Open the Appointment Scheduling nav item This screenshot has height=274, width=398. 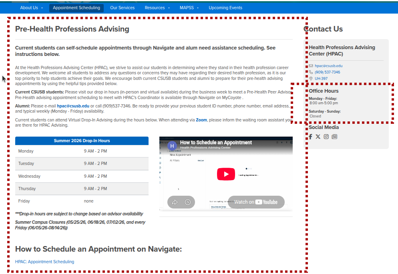click(76, 8)
